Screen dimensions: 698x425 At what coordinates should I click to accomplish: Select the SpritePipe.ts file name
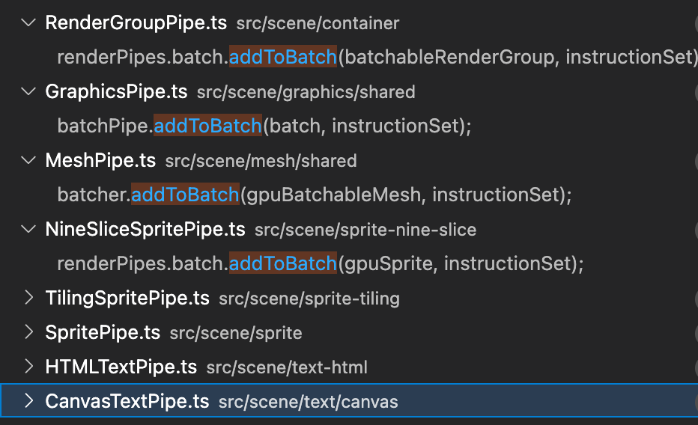pyautogui.click(x=103, y=332)
